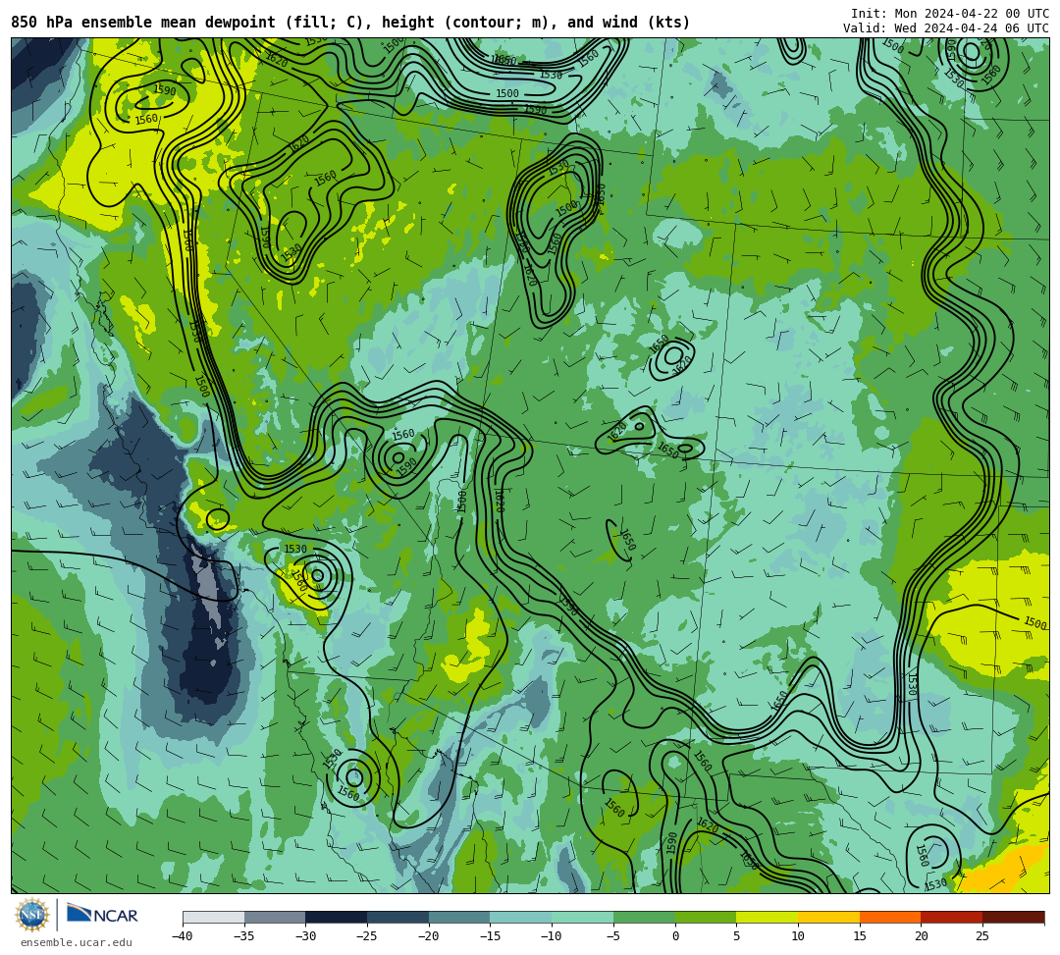
Task: Pick the -40 to -35 pale gray colorbar swatch
Action: tap(214, 917)
